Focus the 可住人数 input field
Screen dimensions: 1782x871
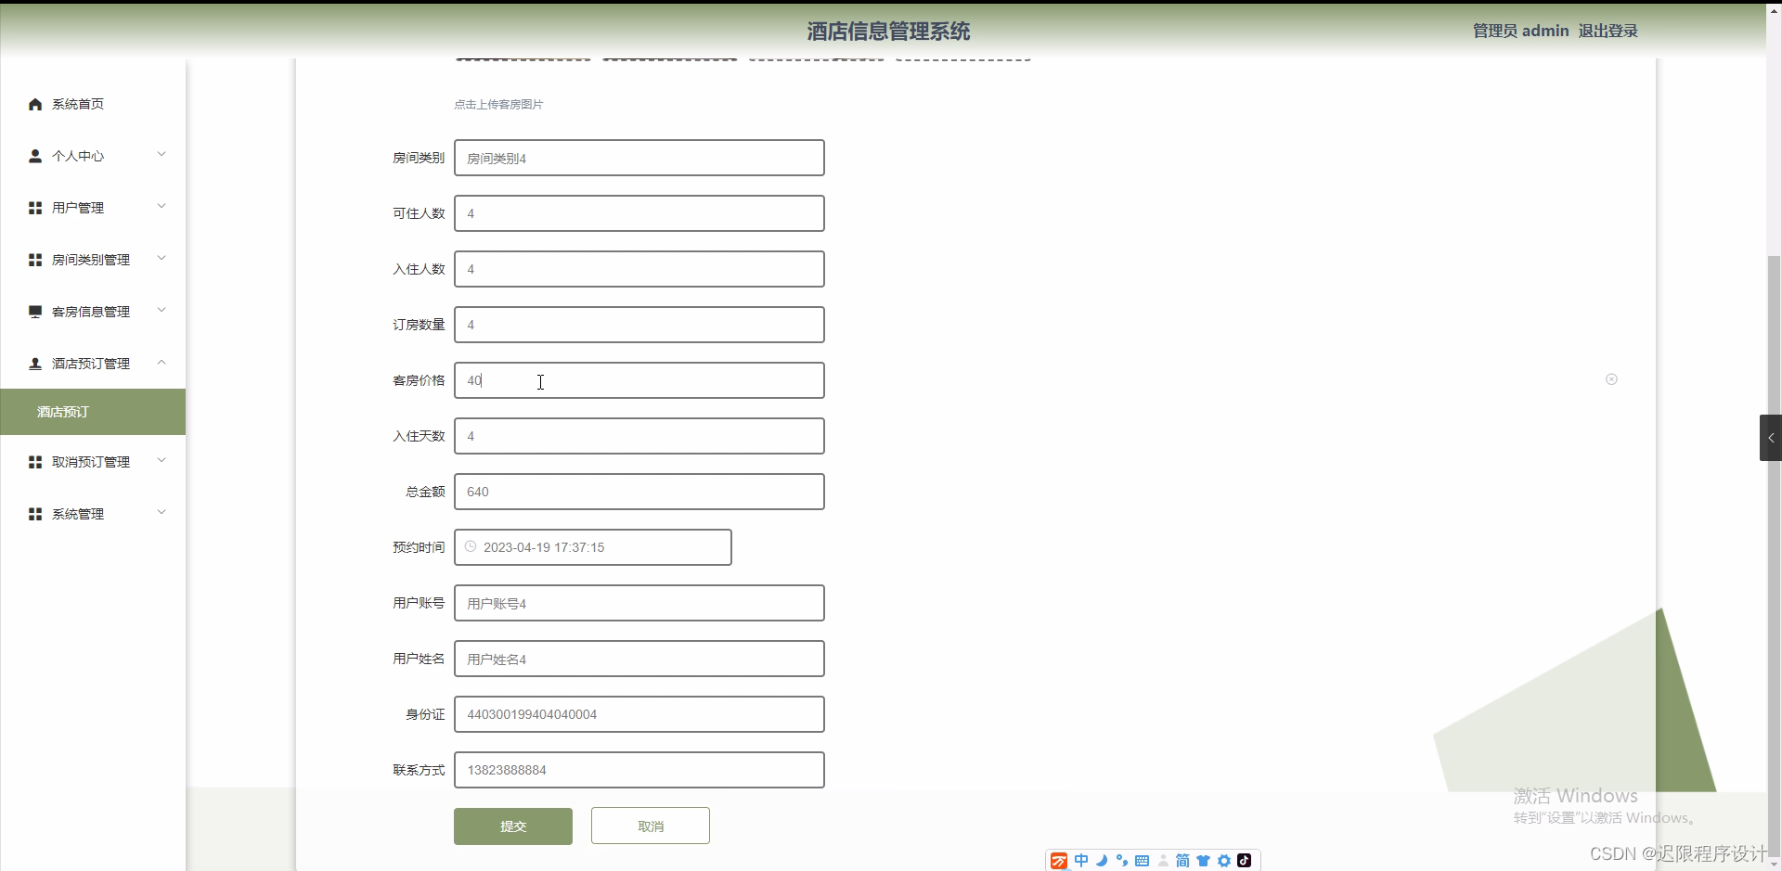[x=639, y=213]
